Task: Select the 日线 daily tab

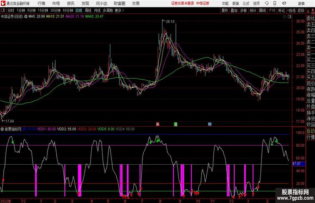Action: (79, 10)
